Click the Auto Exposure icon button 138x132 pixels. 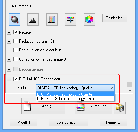click(15, 19)
